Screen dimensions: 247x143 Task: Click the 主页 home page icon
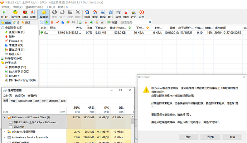pyautogui.click(x=95, y=14)
